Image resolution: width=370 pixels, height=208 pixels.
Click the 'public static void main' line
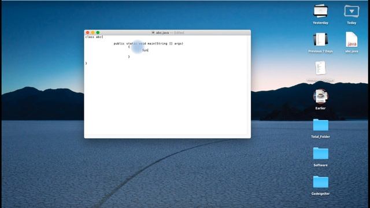[x=148, y=44]
